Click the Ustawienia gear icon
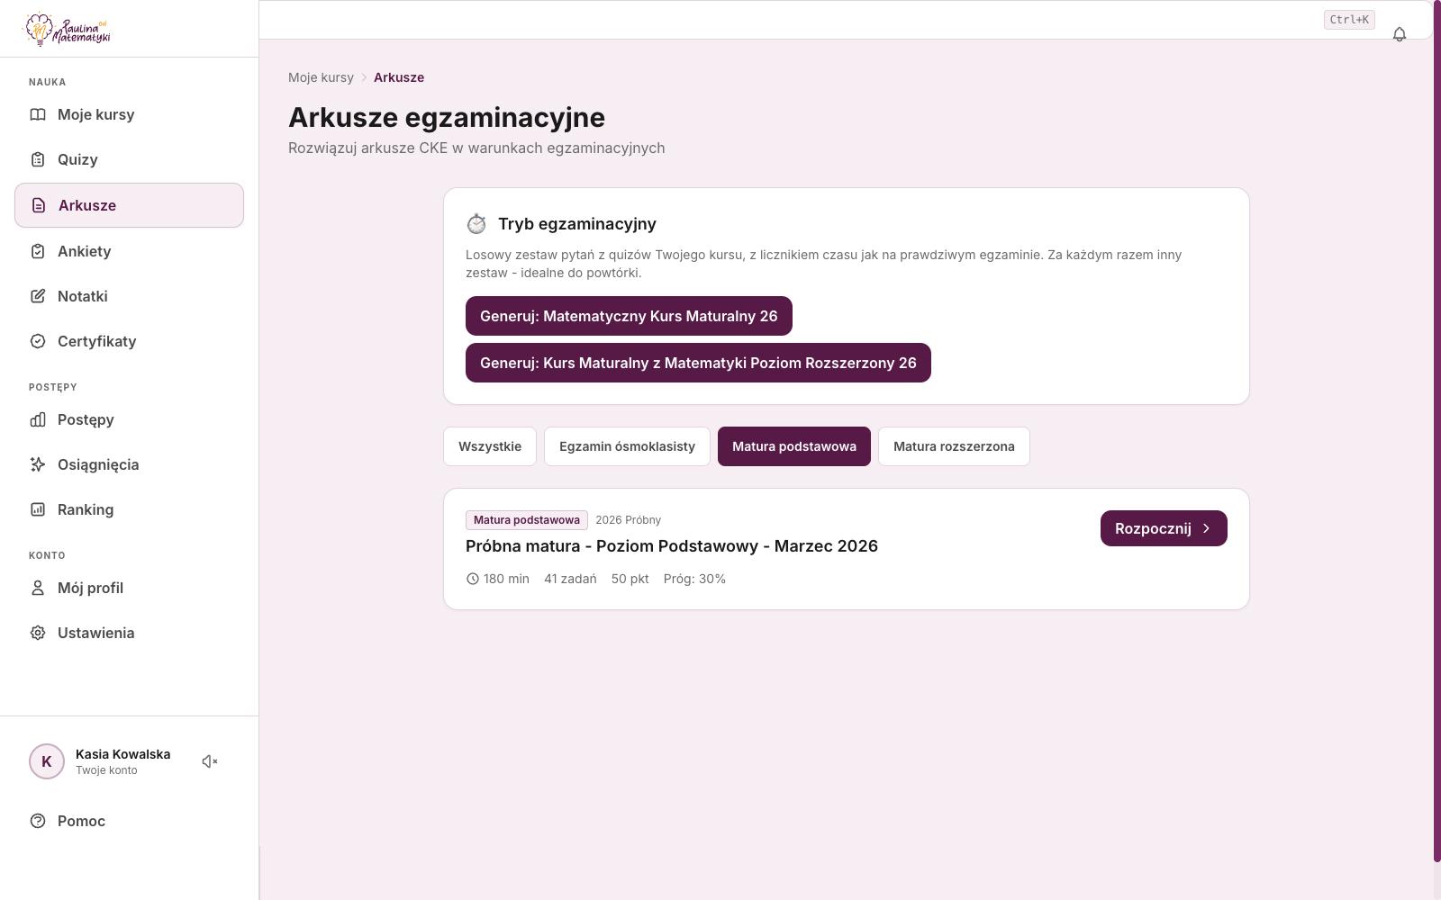 (x=38, y=633)
